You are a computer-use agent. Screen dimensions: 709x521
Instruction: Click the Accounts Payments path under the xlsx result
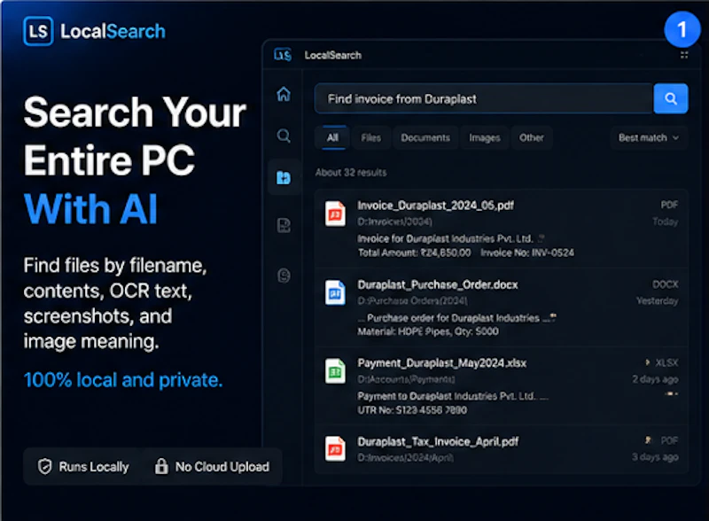[406, 379]
